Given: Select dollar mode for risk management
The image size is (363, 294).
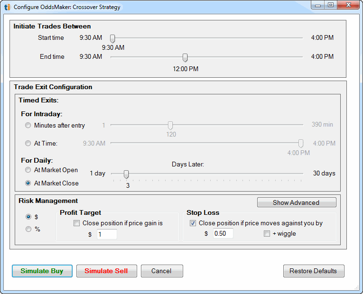Looking at the screenshot, I should point(28,217).
